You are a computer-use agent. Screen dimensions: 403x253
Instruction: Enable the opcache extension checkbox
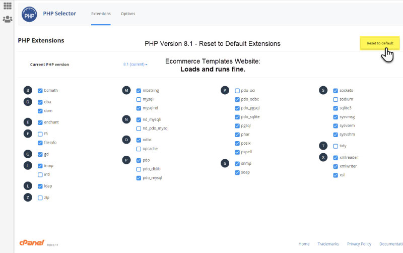coord(139,149)
